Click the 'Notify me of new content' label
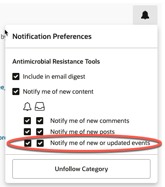 [58, 92]
